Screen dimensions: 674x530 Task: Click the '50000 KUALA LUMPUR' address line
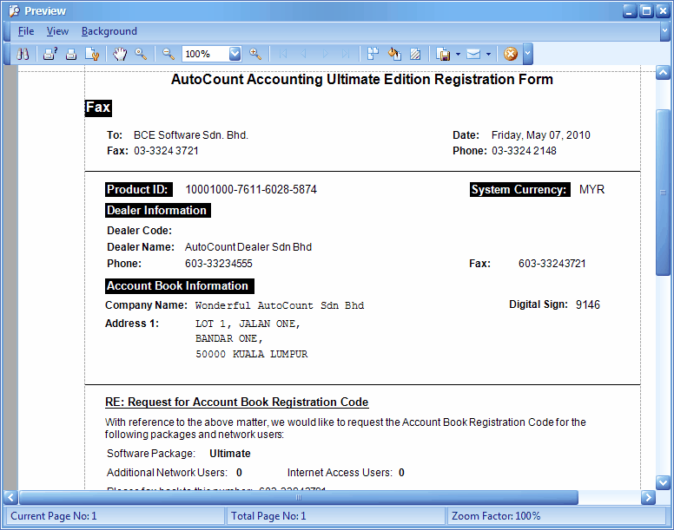(x=252, y=354)
